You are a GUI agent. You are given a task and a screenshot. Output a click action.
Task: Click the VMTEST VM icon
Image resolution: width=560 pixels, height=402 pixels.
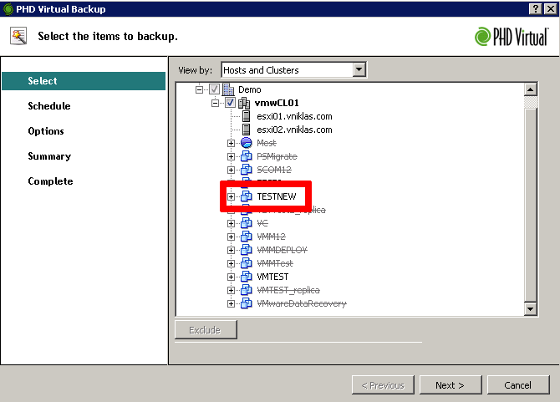point(247,277)
